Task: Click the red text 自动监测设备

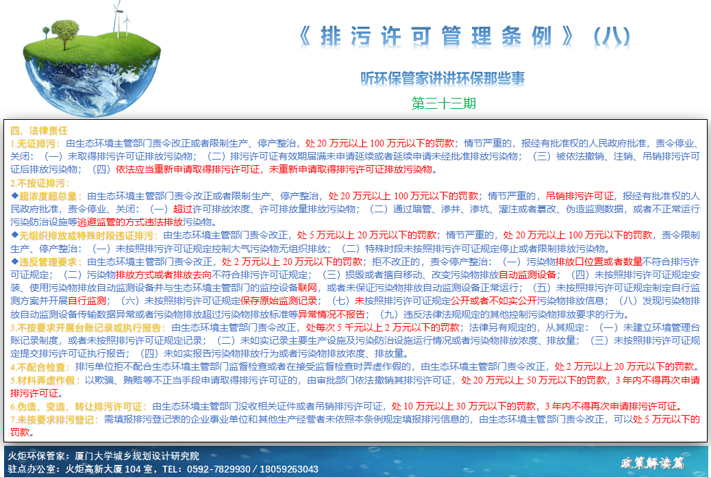Action: click(527, 275)
